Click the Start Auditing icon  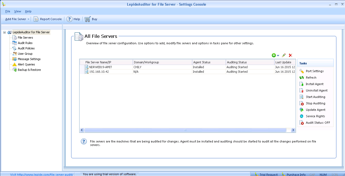tap(301, 97)
